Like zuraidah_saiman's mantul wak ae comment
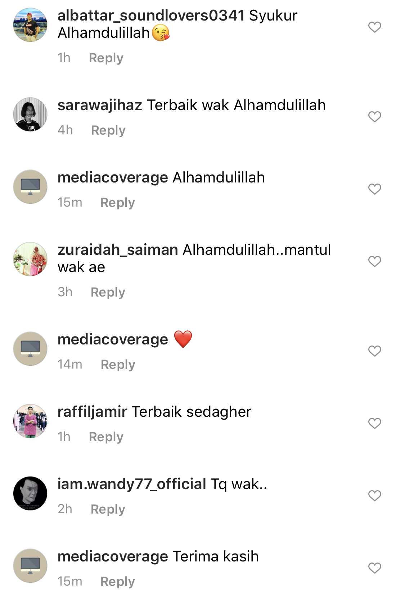The width and height of the screenshot is (405, 596). coord(374,261)
